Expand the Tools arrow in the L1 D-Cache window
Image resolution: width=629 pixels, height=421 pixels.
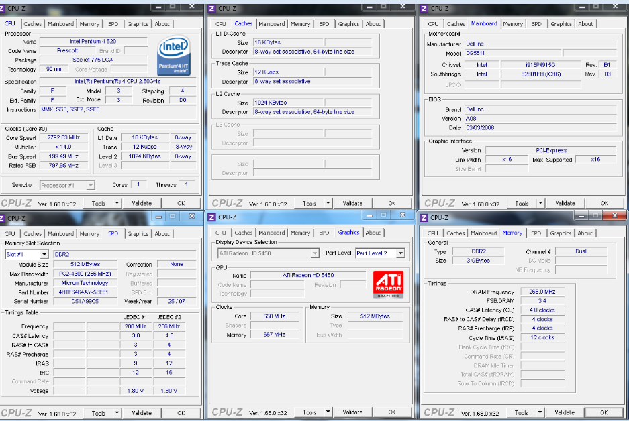click(328, 203)
